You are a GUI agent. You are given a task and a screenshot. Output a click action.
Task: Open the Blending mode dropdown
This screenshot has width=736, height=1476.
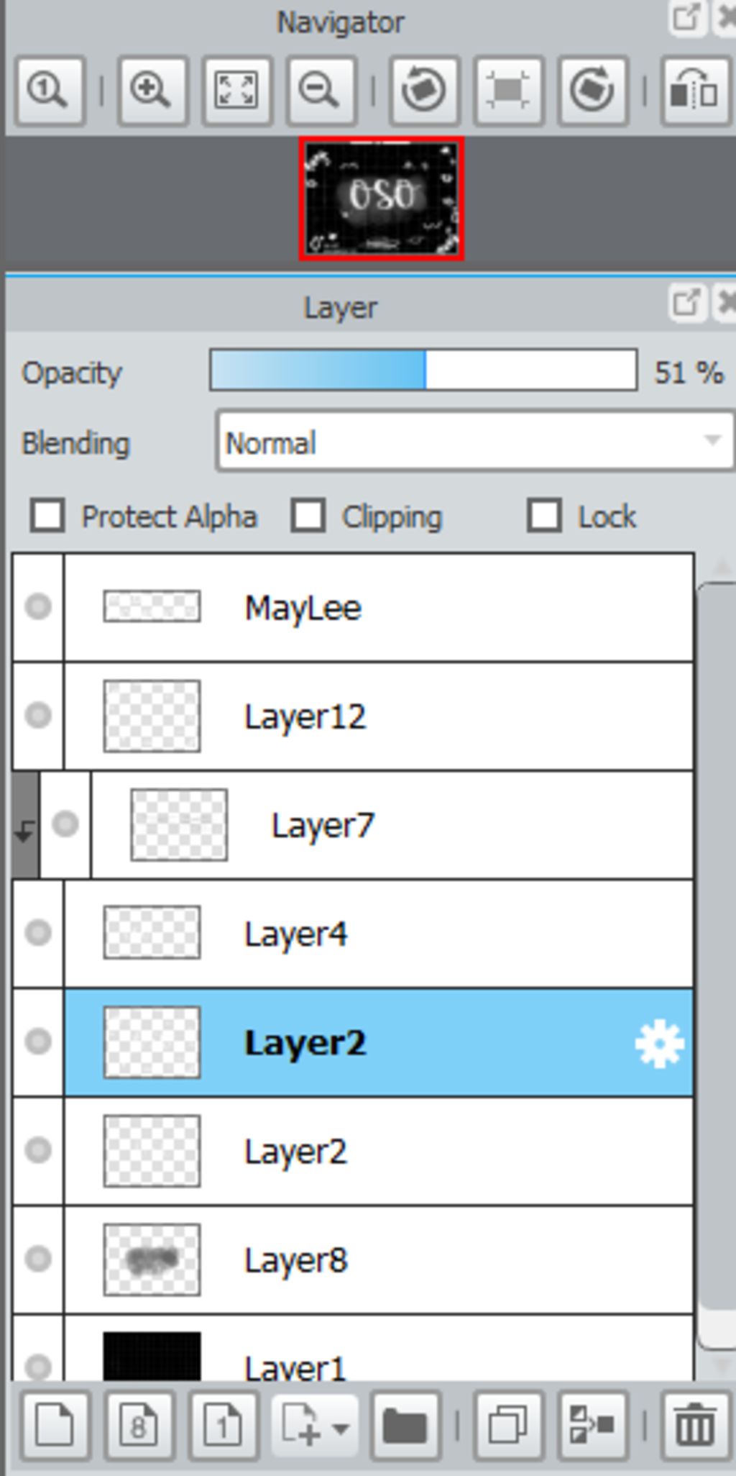(474, 441)
